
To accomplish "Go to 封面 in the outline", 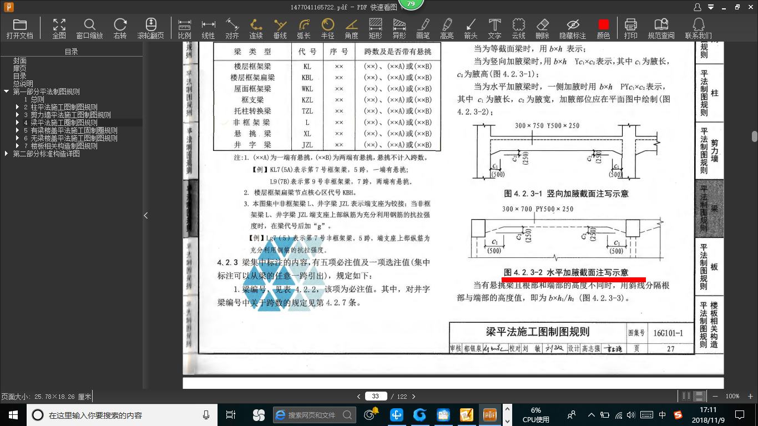I will [x=20, y=60].
